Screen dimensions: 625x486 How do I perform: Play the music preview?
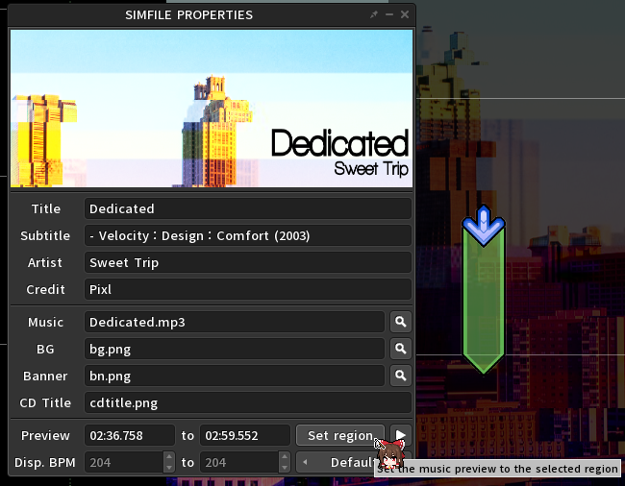tap(401, 435)
